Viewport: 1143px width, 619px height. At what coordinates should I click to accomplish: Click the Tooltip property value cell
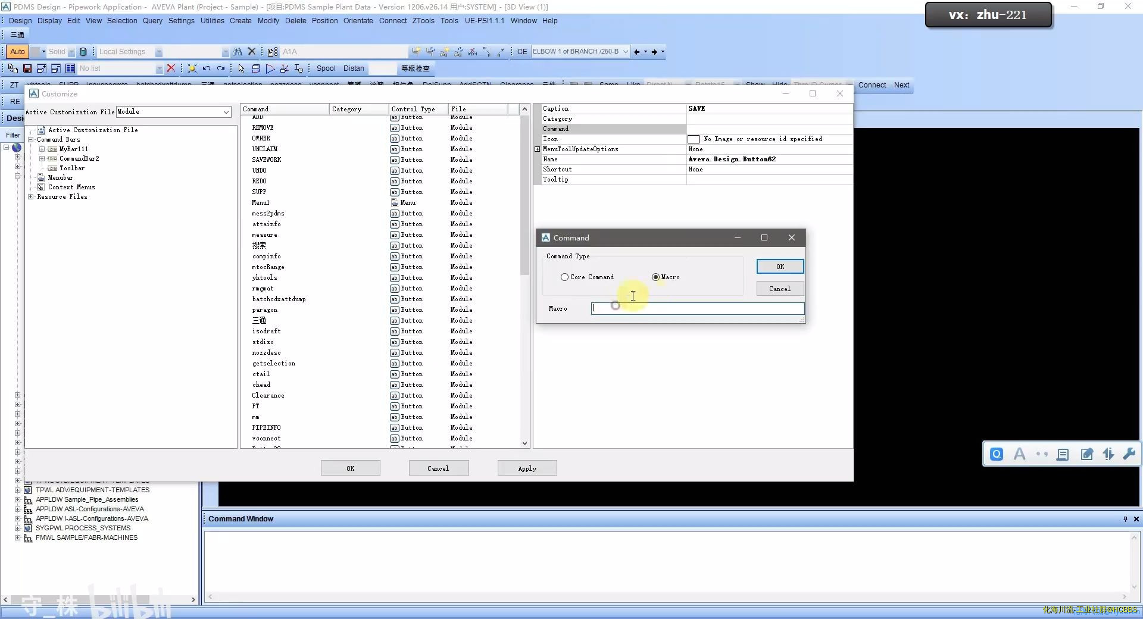770,180
